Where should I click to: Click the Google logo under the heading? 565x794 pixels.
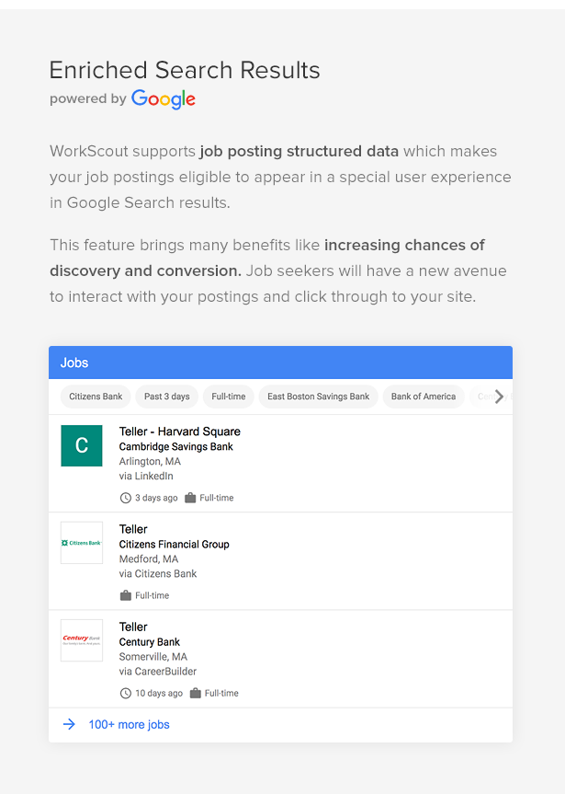(164, 99)
